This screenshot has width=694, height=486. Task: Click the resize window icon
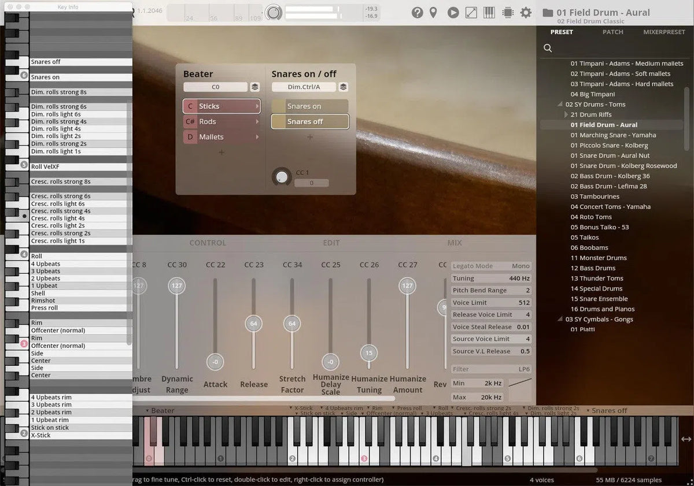click(471, 12)
